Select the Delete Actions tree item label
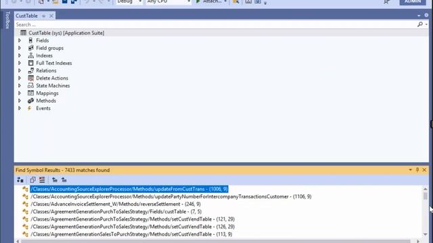 click(x=52, y=78)
